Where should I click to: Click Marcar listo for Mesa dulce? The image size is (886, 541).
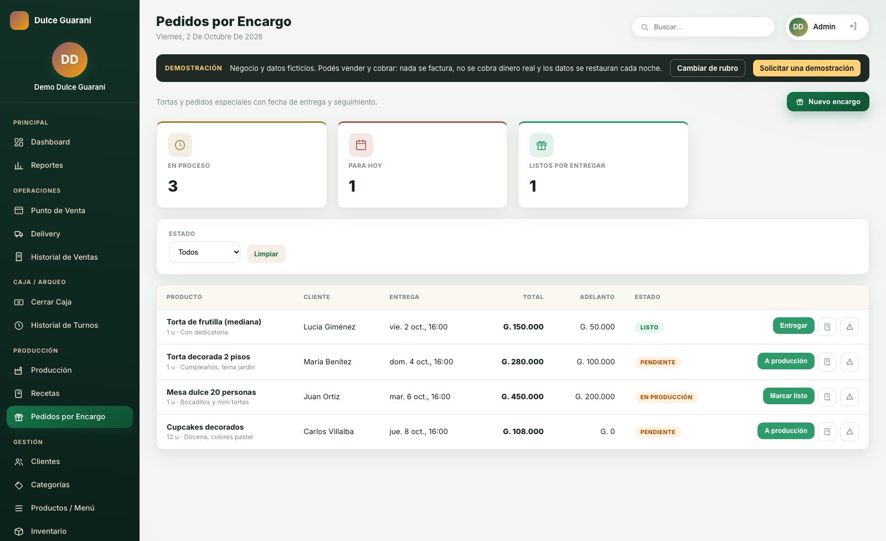(x=789, y=396)
